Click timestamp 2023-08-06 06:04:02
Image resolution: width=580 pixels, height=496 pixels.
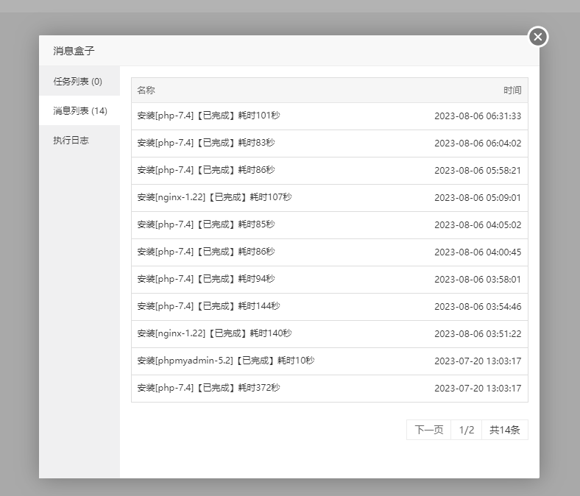point(478,144)
